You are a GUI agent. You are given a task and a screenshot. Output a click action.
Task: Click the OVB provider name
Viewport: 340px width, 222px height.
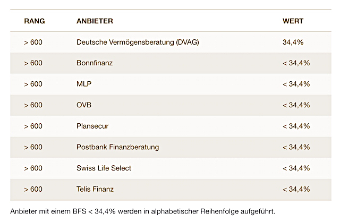pyautogui.click(x=84, y=105)
